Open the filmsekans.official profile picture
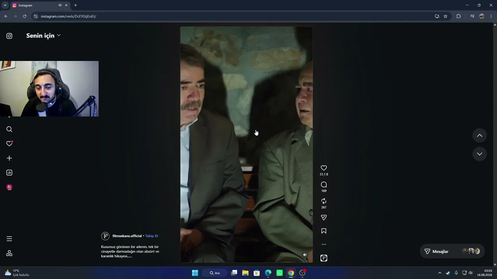Viewport: 497px width, 279px height. tap(105, 236)
